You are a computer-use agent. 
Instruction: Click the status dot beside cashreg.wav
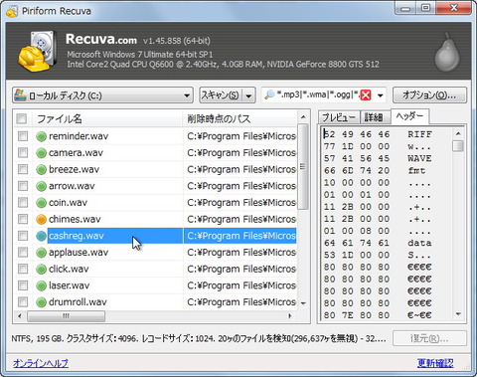[x=41, y=236]
